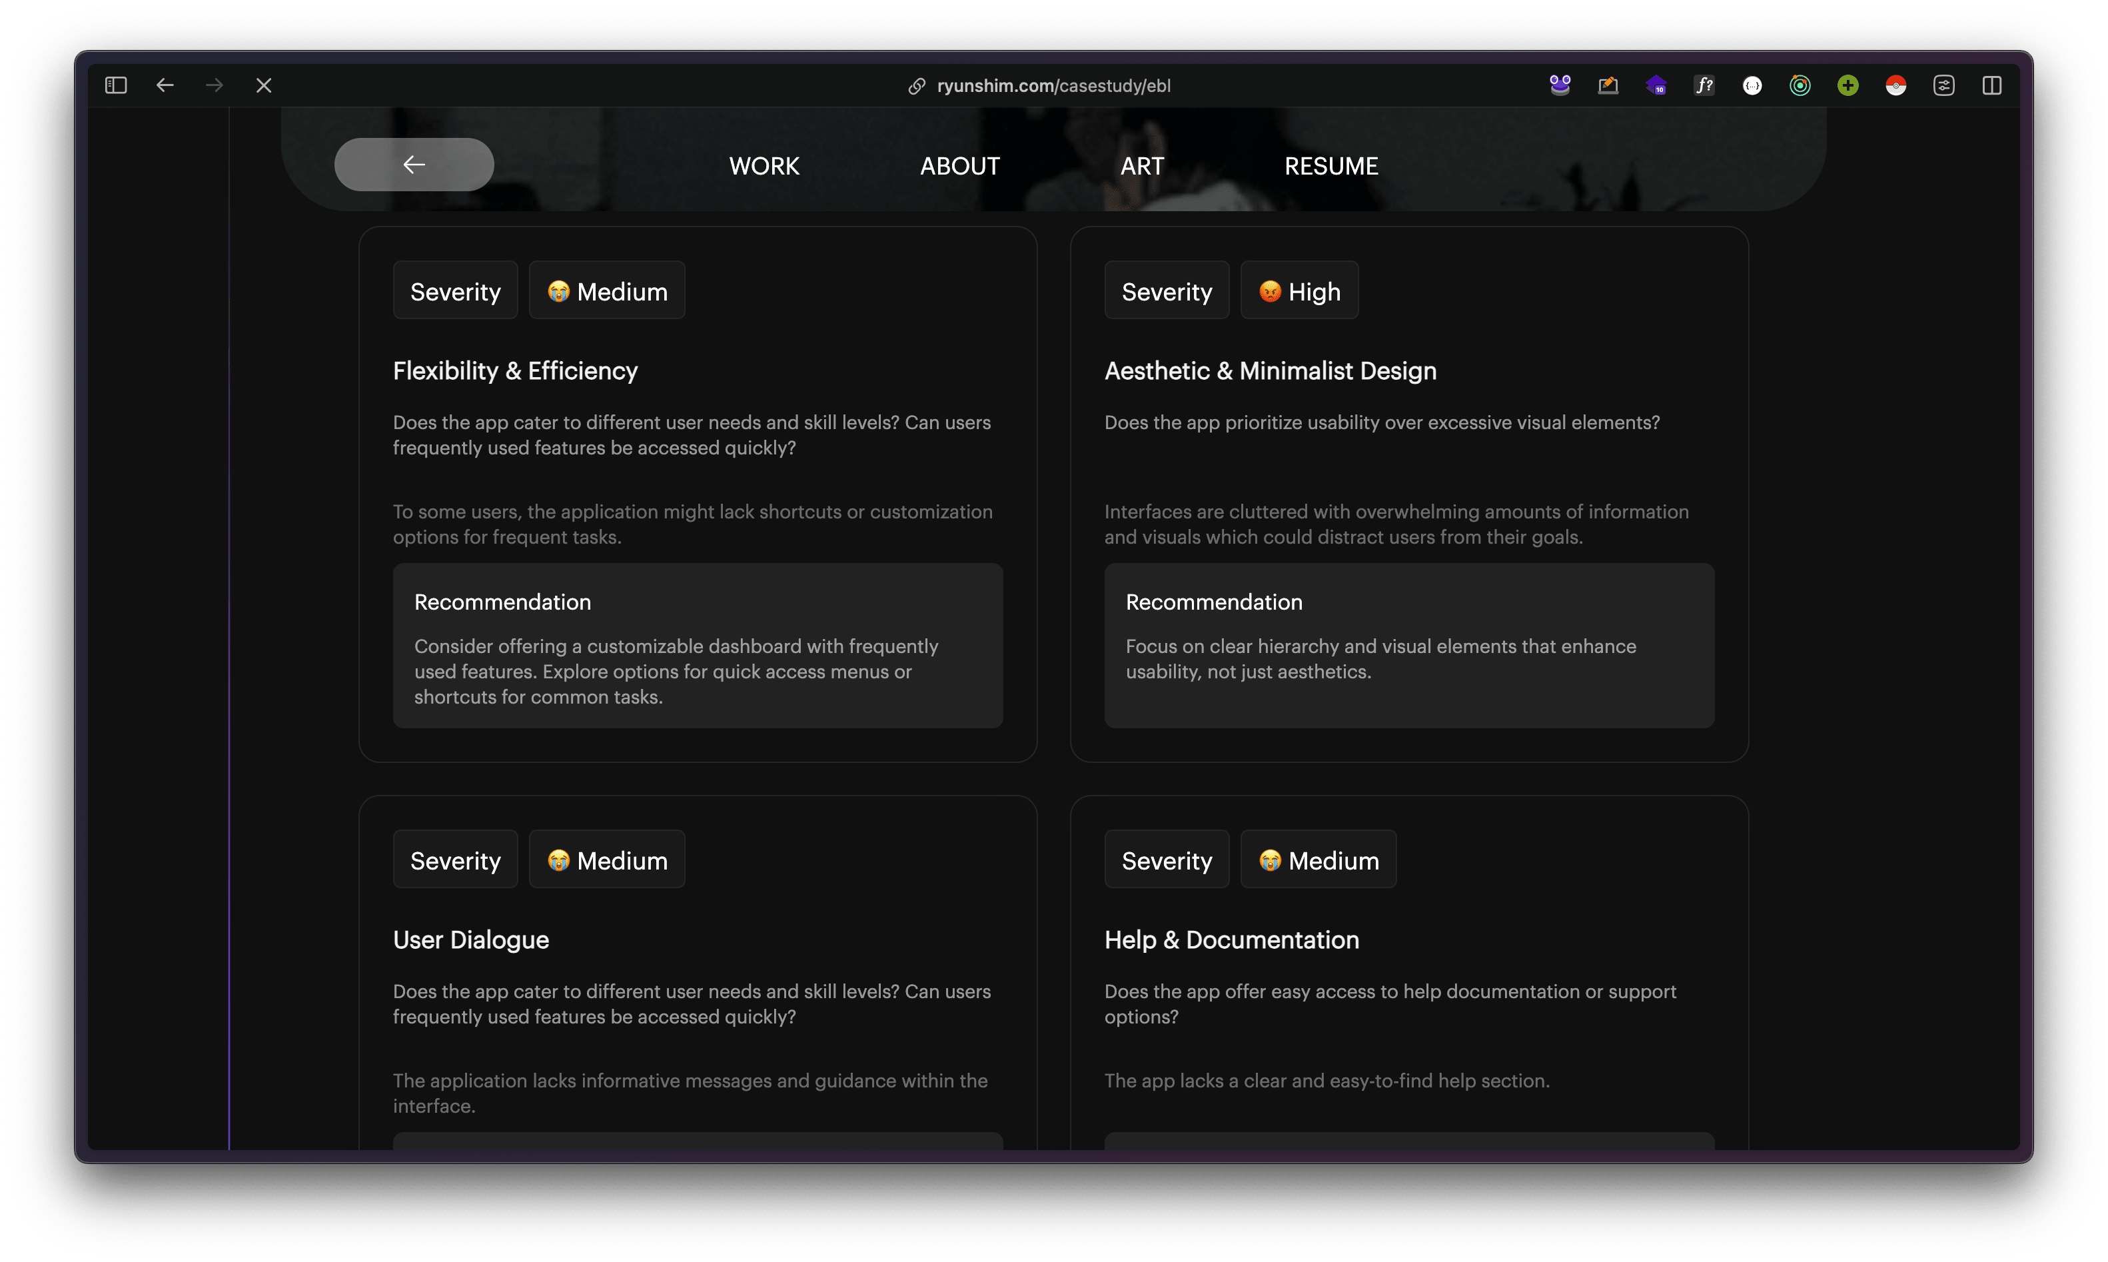Go forward with the browser forward arrow
Viewport: 2108px width, 1262px height.
(215, 85)
